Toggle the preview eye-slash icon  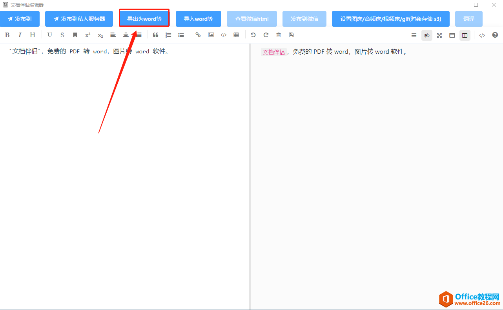[427, 35]
